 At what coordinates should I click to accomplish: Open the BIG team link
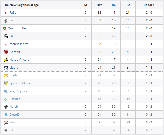tap(12, 130)
